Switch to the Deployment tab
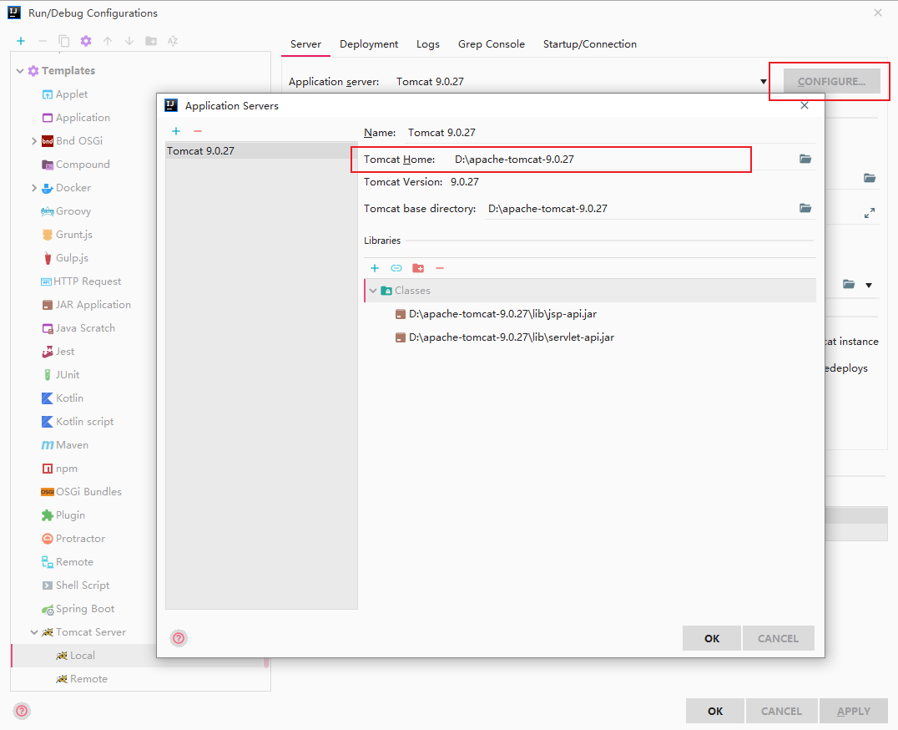 369,44
